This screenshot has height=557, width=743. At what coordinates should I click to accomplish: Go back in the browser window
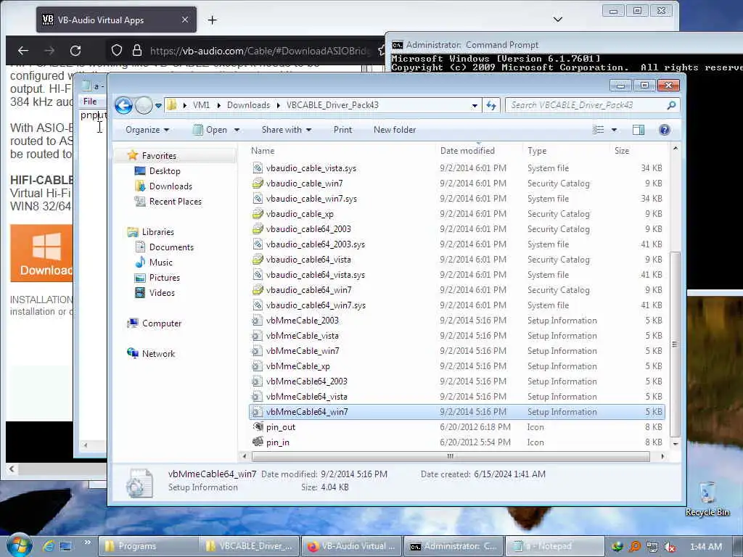(22, 51)
